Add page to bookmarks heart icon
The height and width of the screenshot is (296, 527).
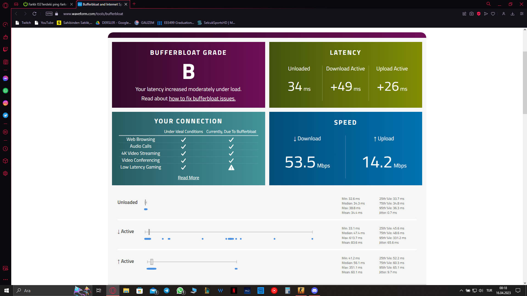493,14
